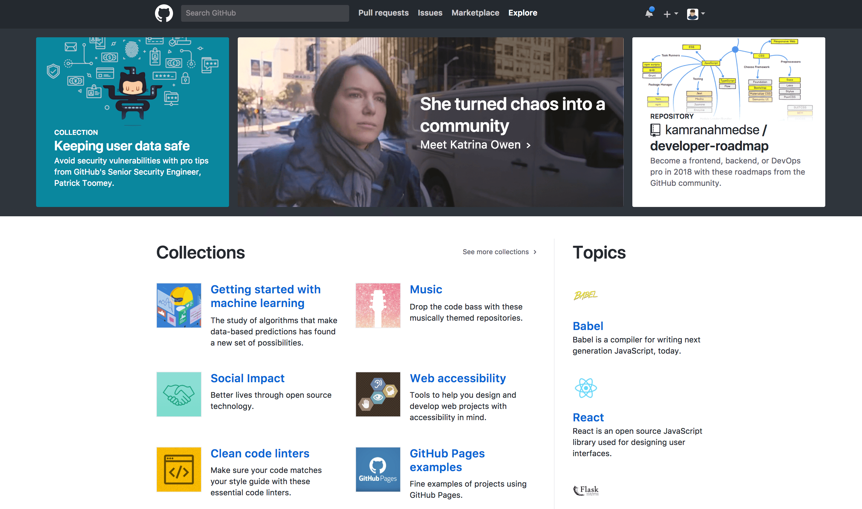Click the Babel logo
The image size is (862, 509).
[585, 295]
